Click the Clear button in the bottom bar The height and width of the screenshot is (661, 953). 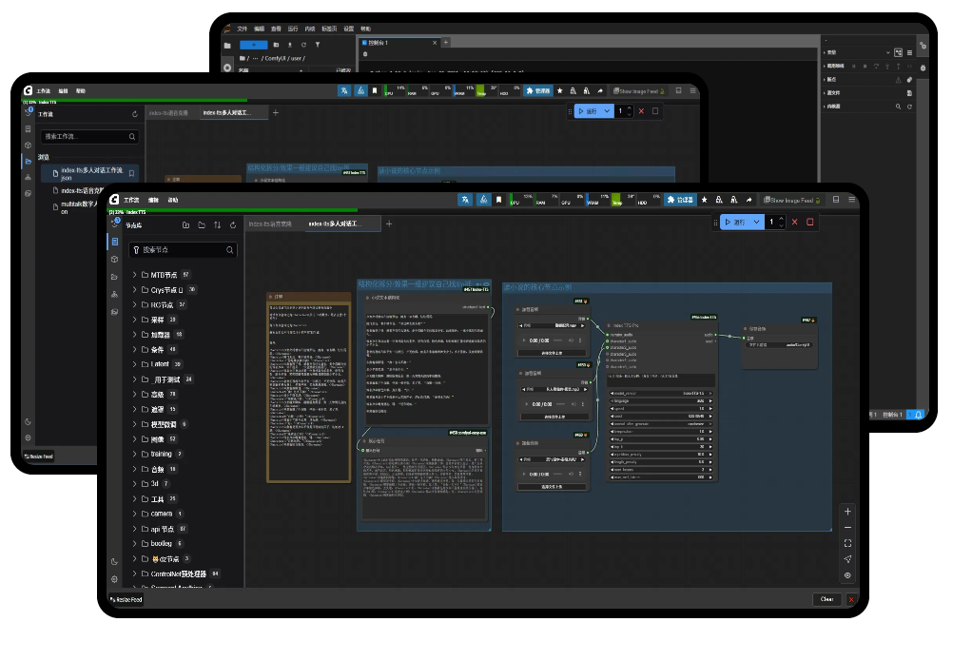(x=827, y=599)
